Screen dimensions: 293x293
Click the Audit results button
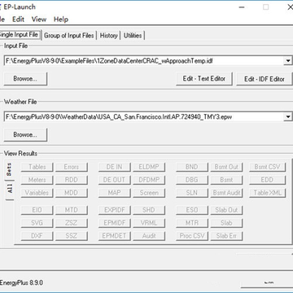pos(149,236)
